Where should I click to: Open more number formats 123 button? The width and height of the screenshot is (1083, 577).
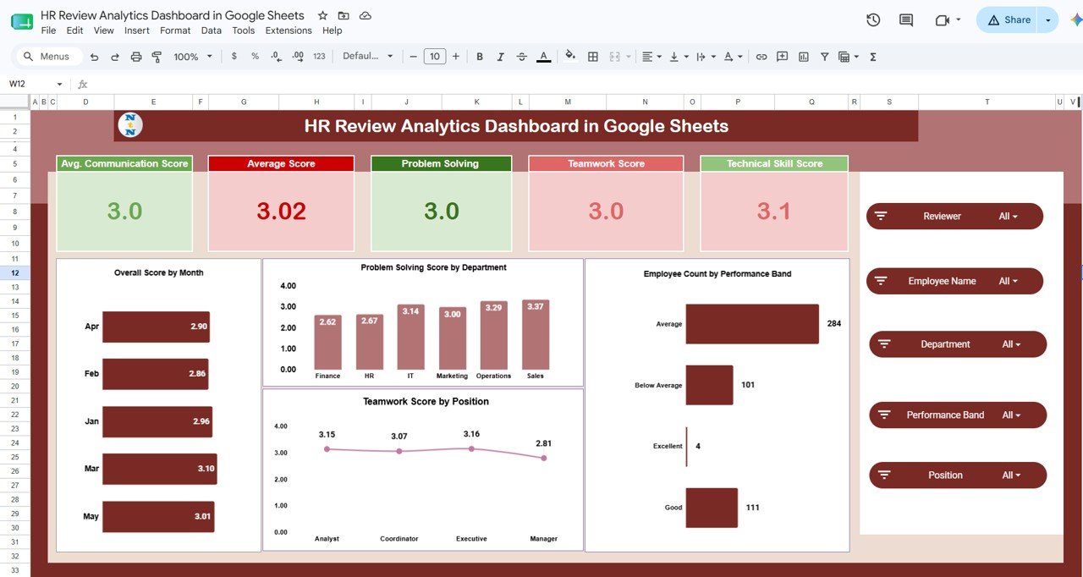[319, 57]
